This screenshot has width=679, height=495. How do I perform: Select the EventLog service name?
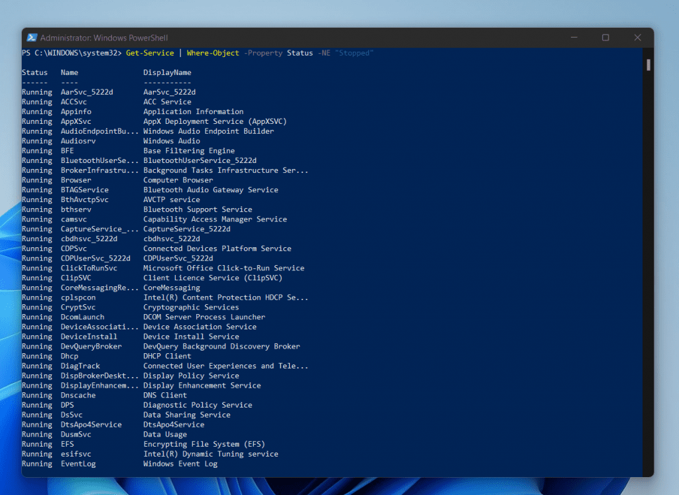tap(78, 464)
